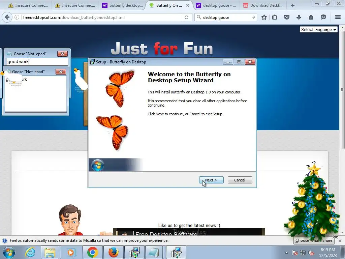Submit search with the arrow in search box

pyautogui.click(x=253, y=17)
